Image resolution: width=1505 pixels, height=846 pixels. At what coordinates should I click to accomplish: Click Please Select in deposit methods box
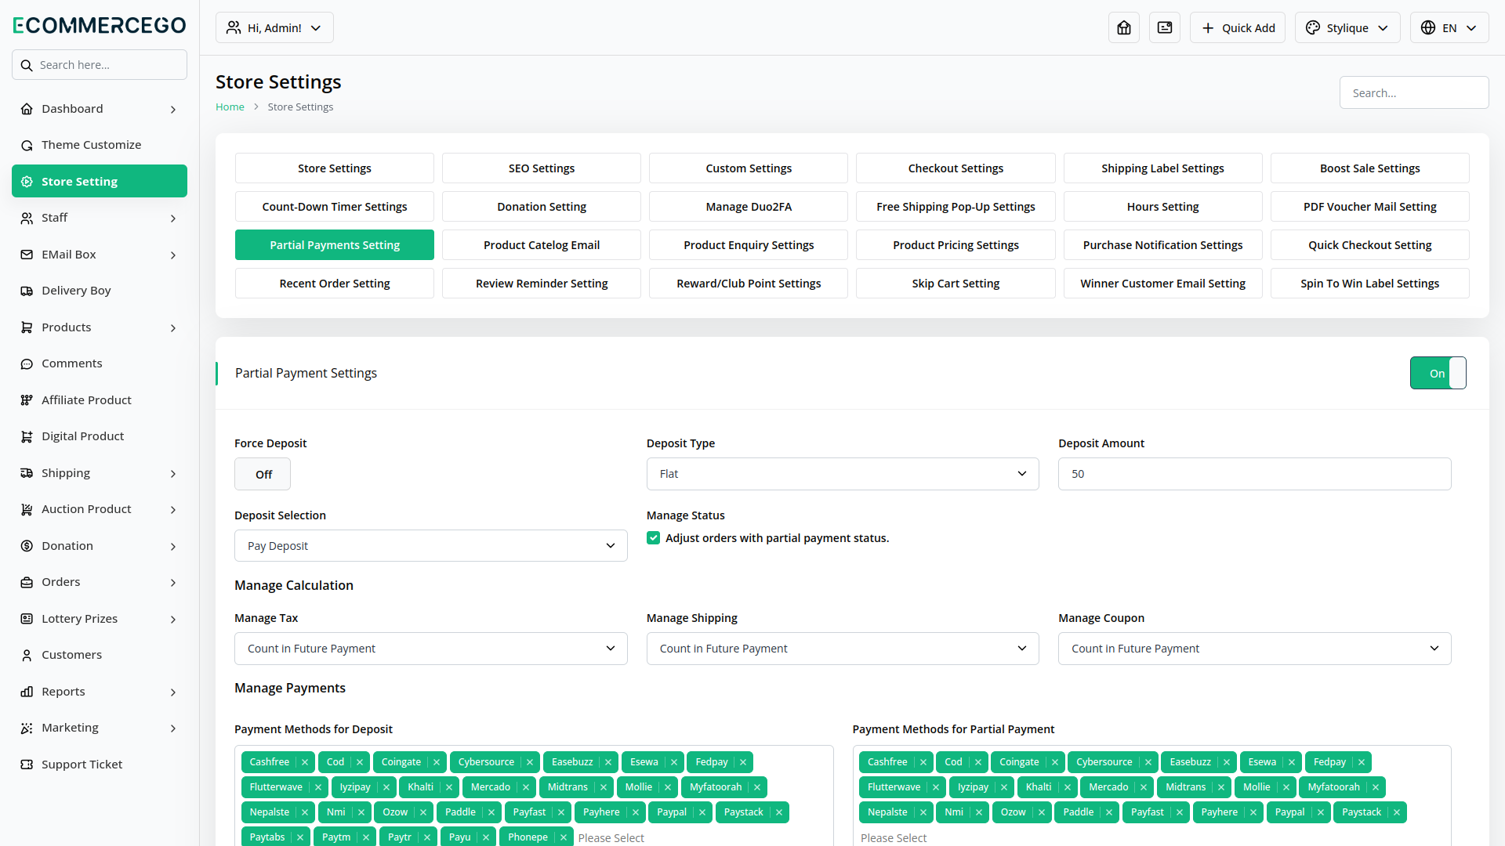click(x=611, y=837)
